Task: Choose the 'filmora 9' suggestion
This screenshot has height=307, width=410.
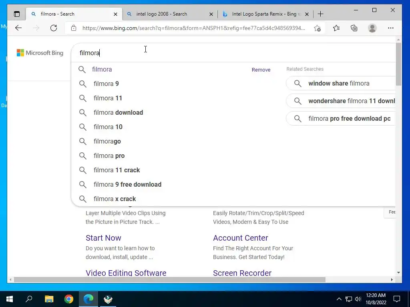Action: pyautogui.click(x=106, y=84)
